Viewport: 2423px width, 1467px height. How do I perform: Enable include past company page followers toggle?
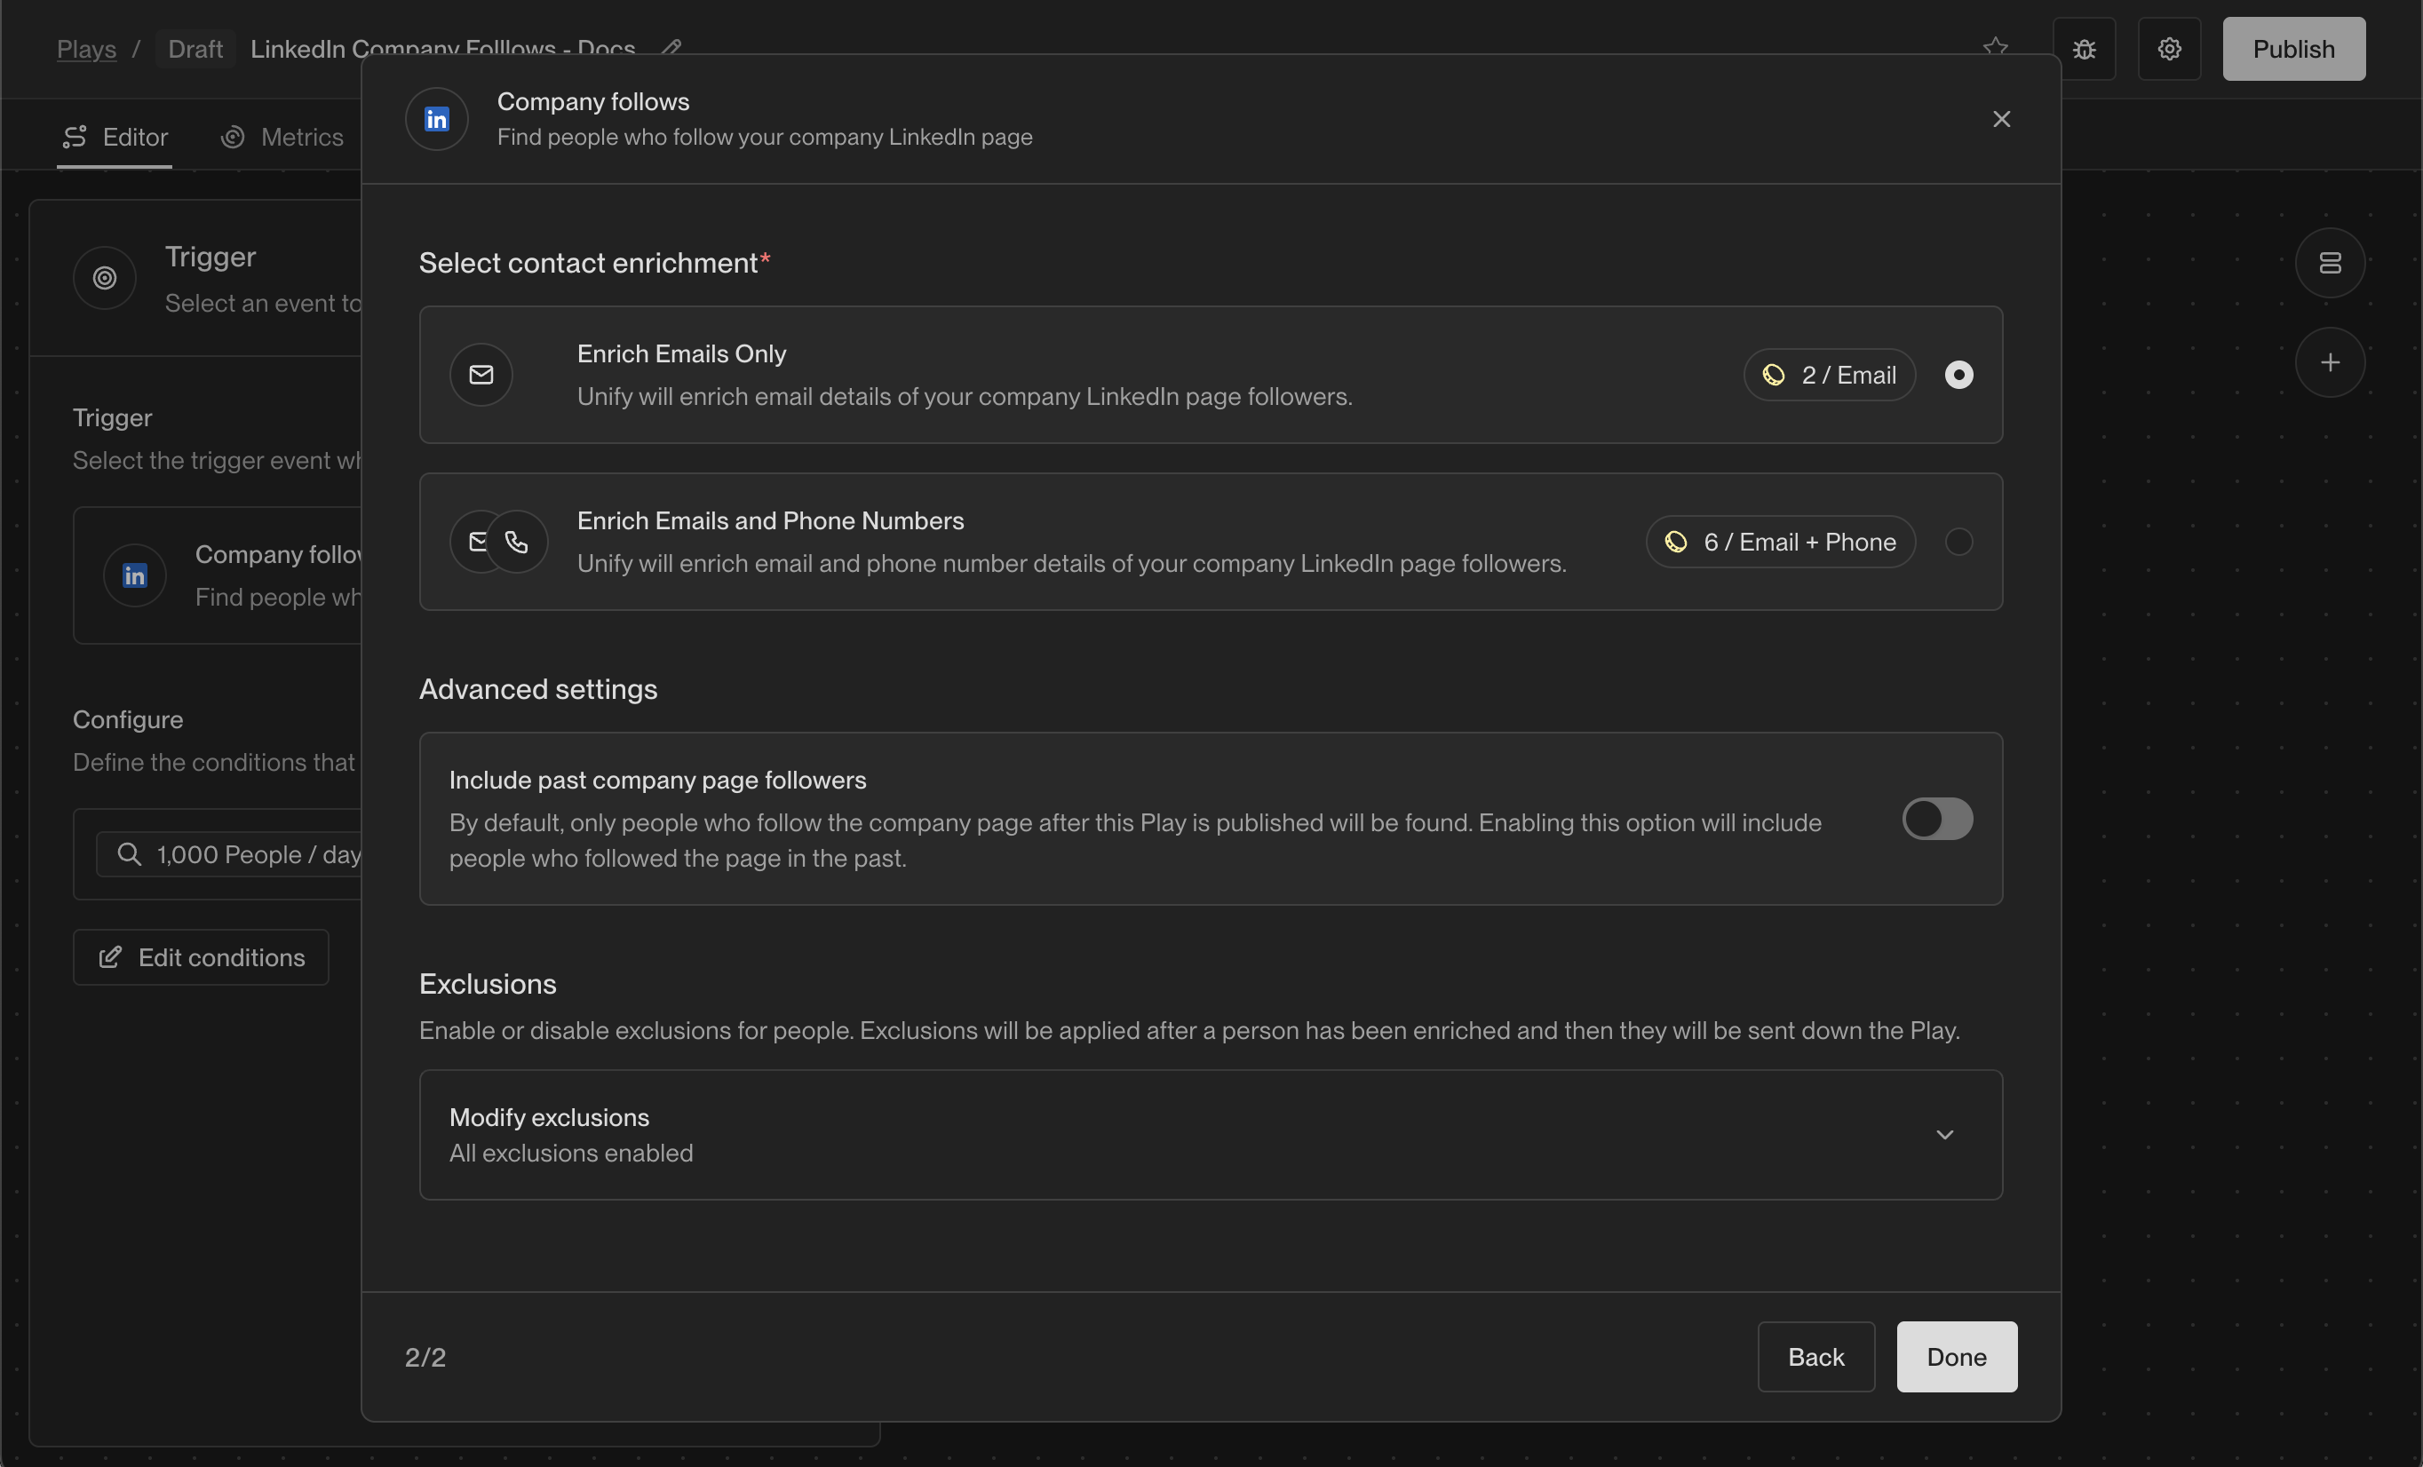tap(1936, 819)
